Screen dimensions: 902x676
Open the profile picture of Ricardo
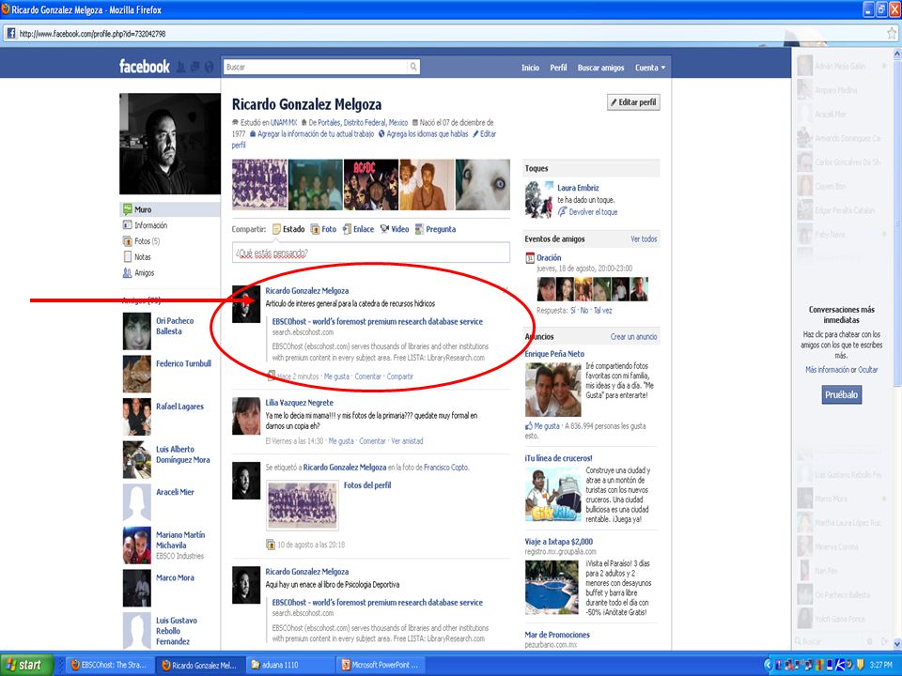[x=170, y=144]
